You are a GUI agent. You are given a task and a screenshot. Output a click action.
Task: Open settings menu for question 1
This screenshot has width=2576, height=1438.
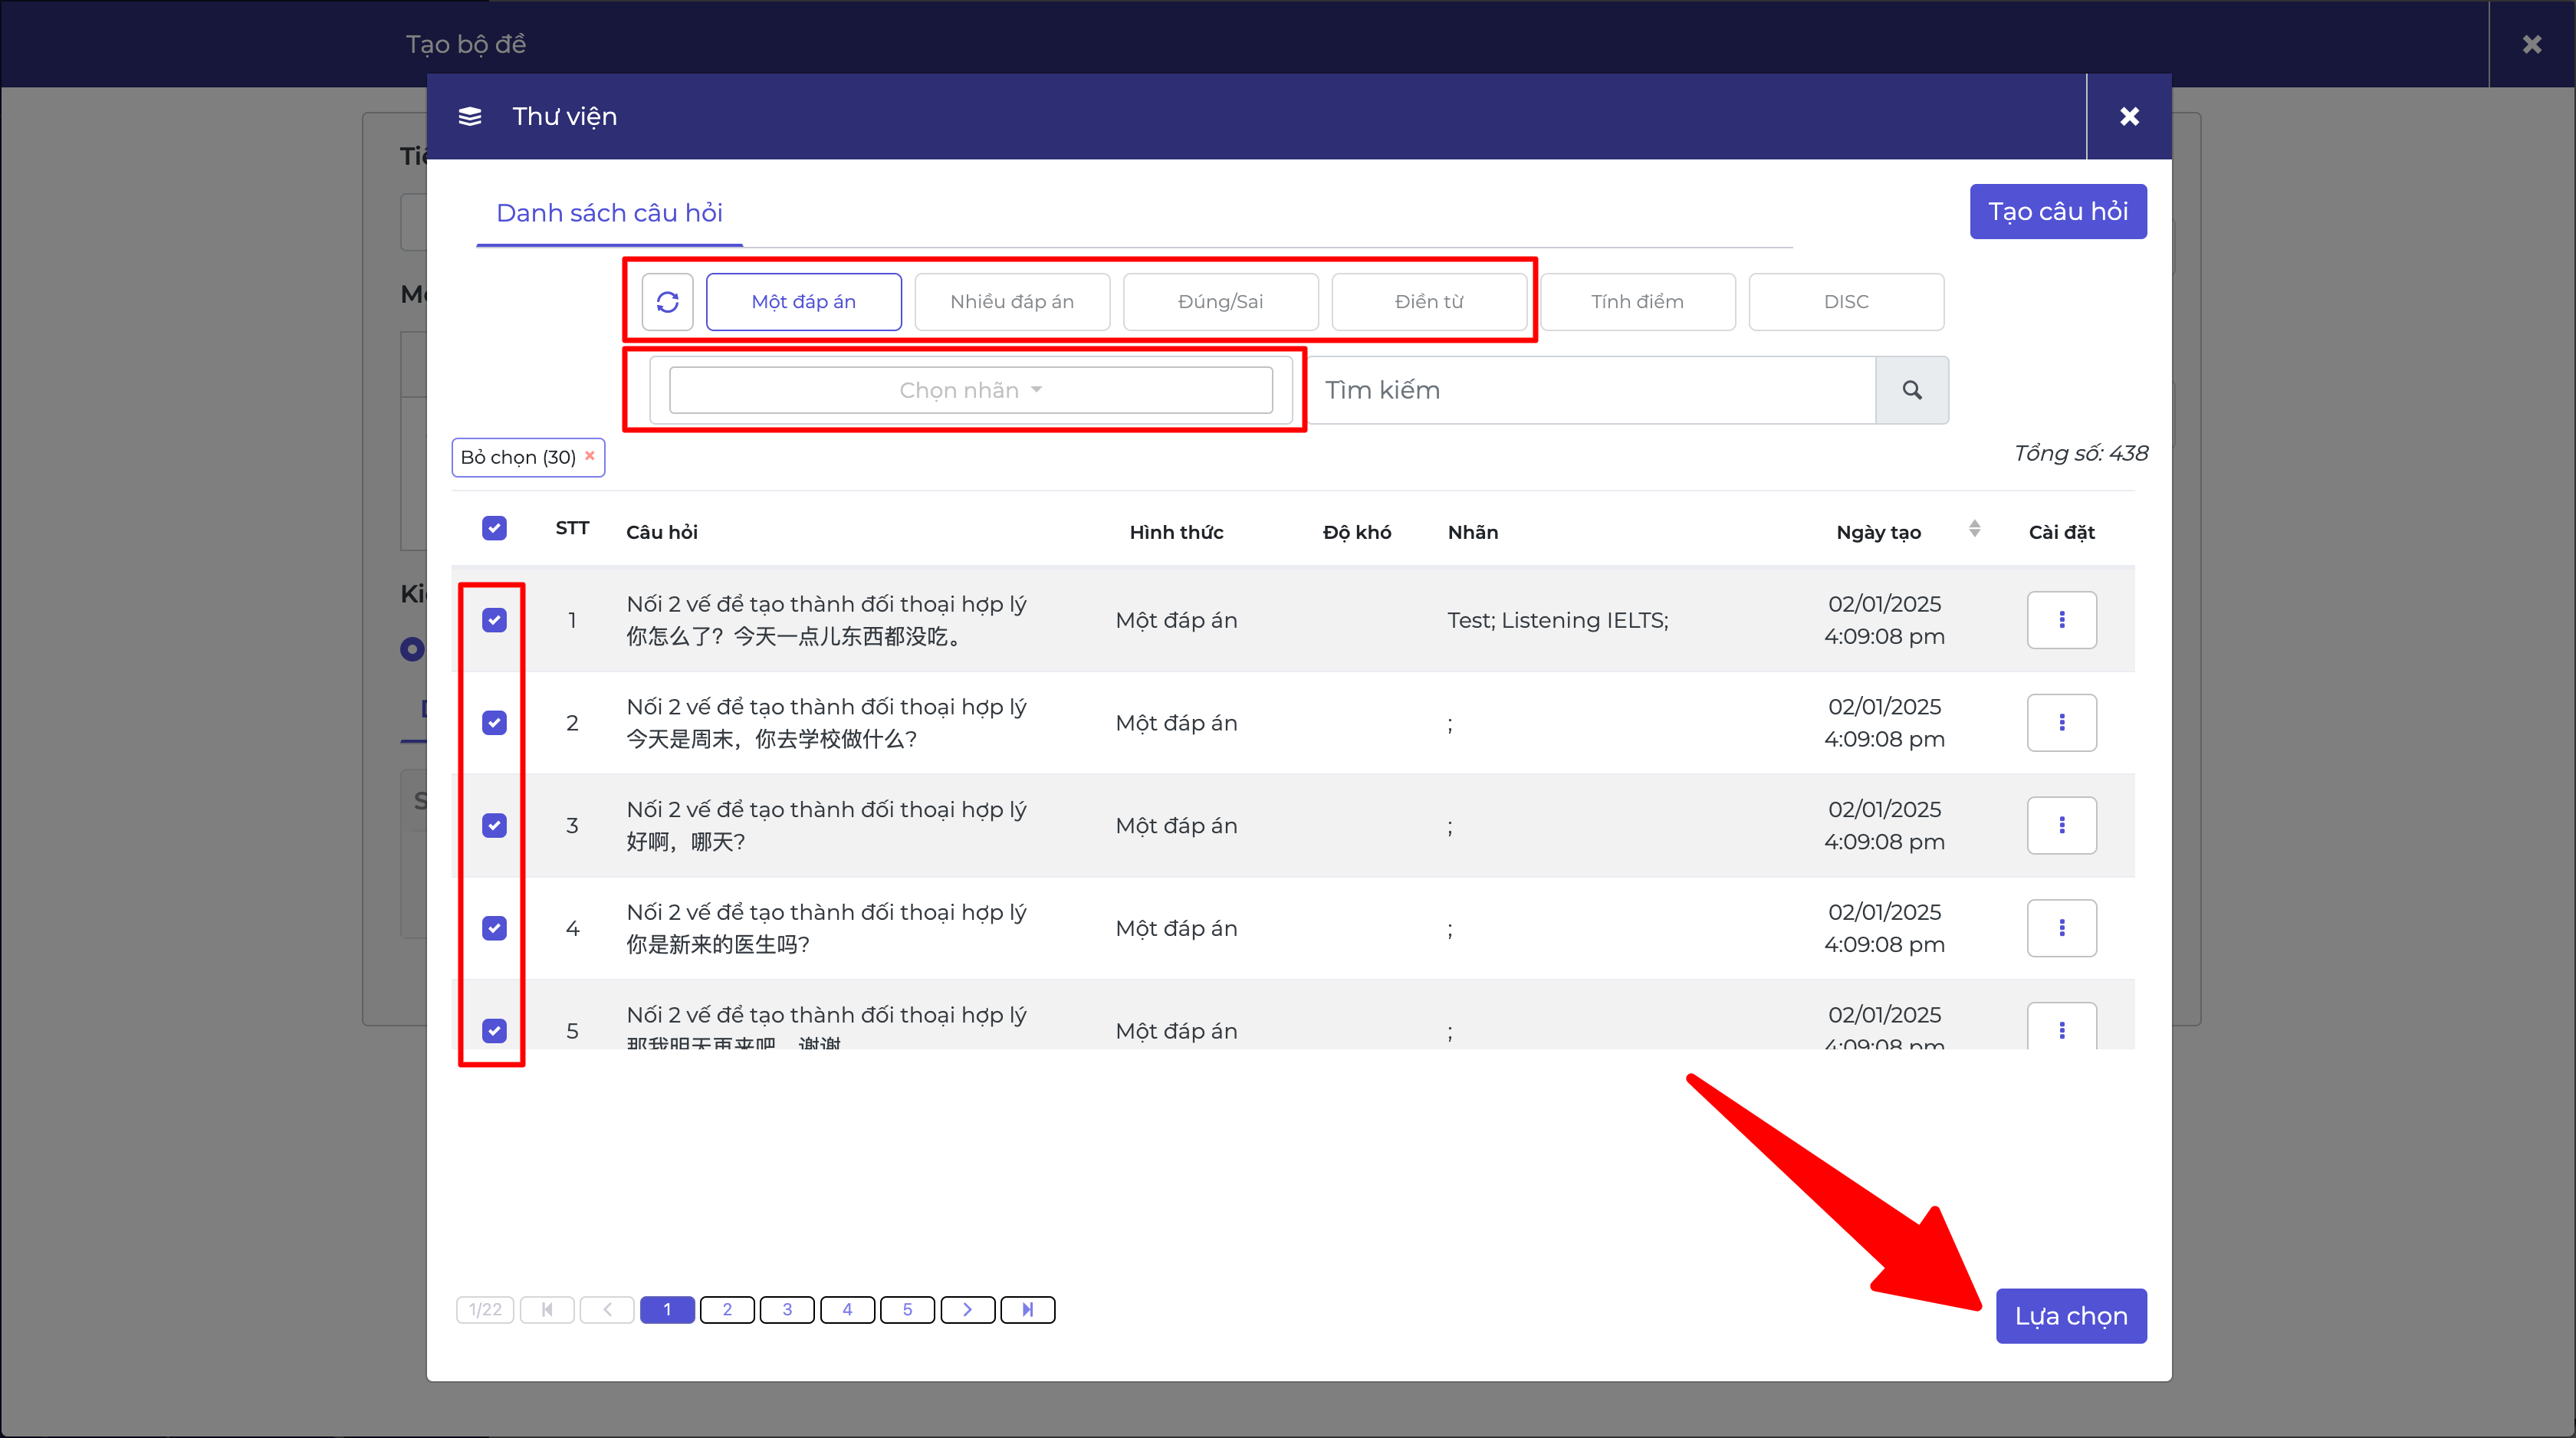(x=2061, y=620)
